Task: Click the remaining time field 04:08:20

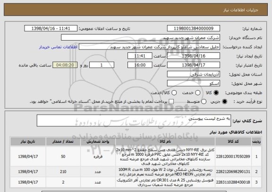Action: click(65, 65)
